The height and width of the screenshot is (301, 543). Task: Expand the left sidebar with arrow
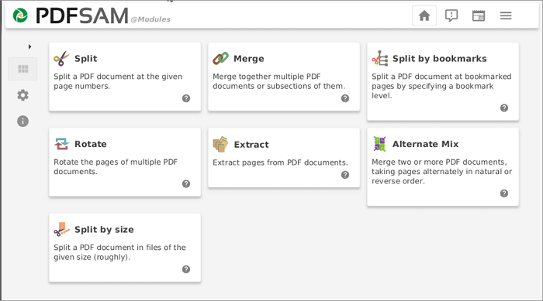pyautogui.click(x=29, y=46)
